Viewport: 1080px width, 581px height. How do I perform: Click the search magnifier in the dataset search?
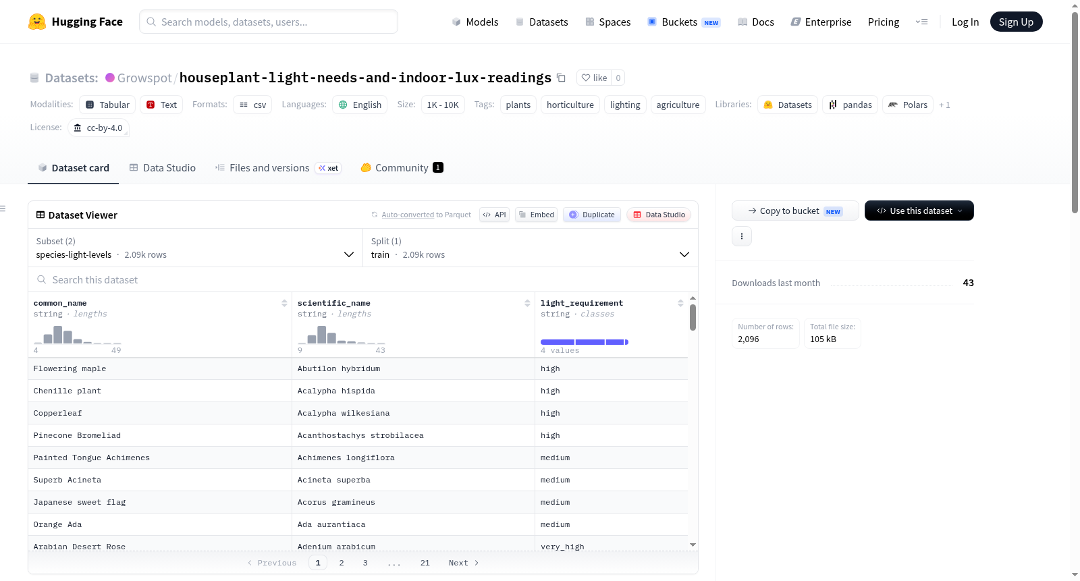tap(42, 279)
